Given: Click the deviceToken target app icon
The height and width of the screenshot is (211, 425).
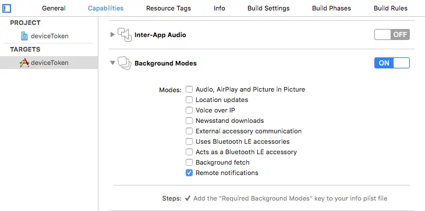Looking at the screenshot, I should 24,63.
